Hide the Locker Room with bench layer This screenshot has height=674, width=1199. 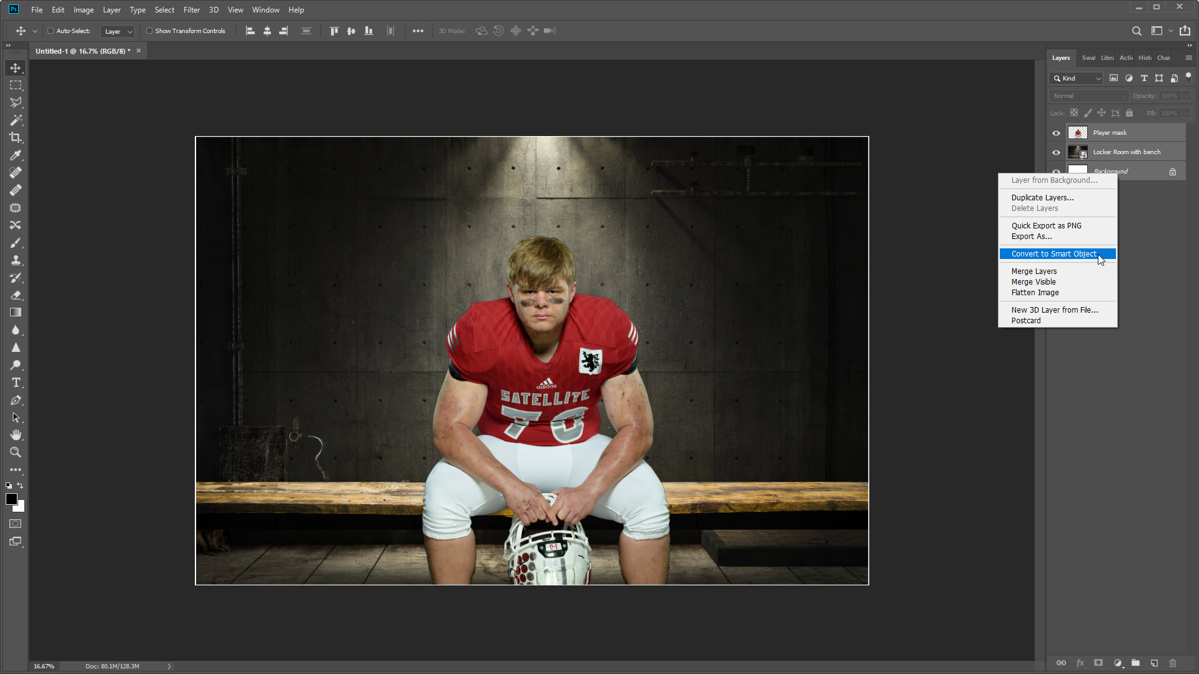coord(1056,152)
